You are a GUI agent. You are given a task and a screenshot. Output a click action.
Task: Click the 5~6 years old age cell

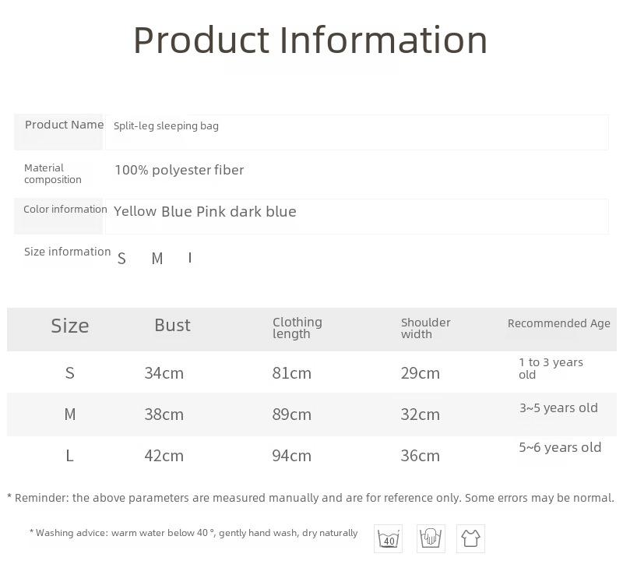[560, 448]
